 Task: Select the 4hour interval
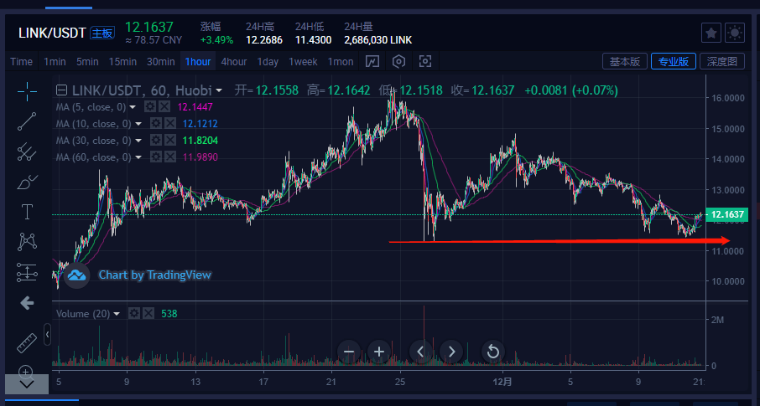[x=234, y=62]
